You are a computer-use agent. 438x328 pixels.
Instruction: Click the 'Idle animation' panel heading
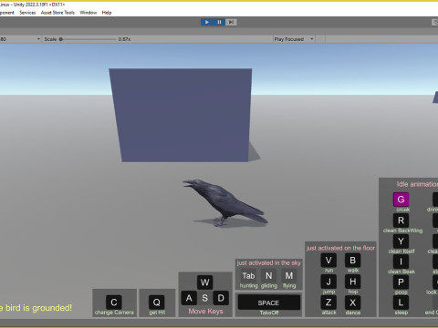tap(417, 184)
